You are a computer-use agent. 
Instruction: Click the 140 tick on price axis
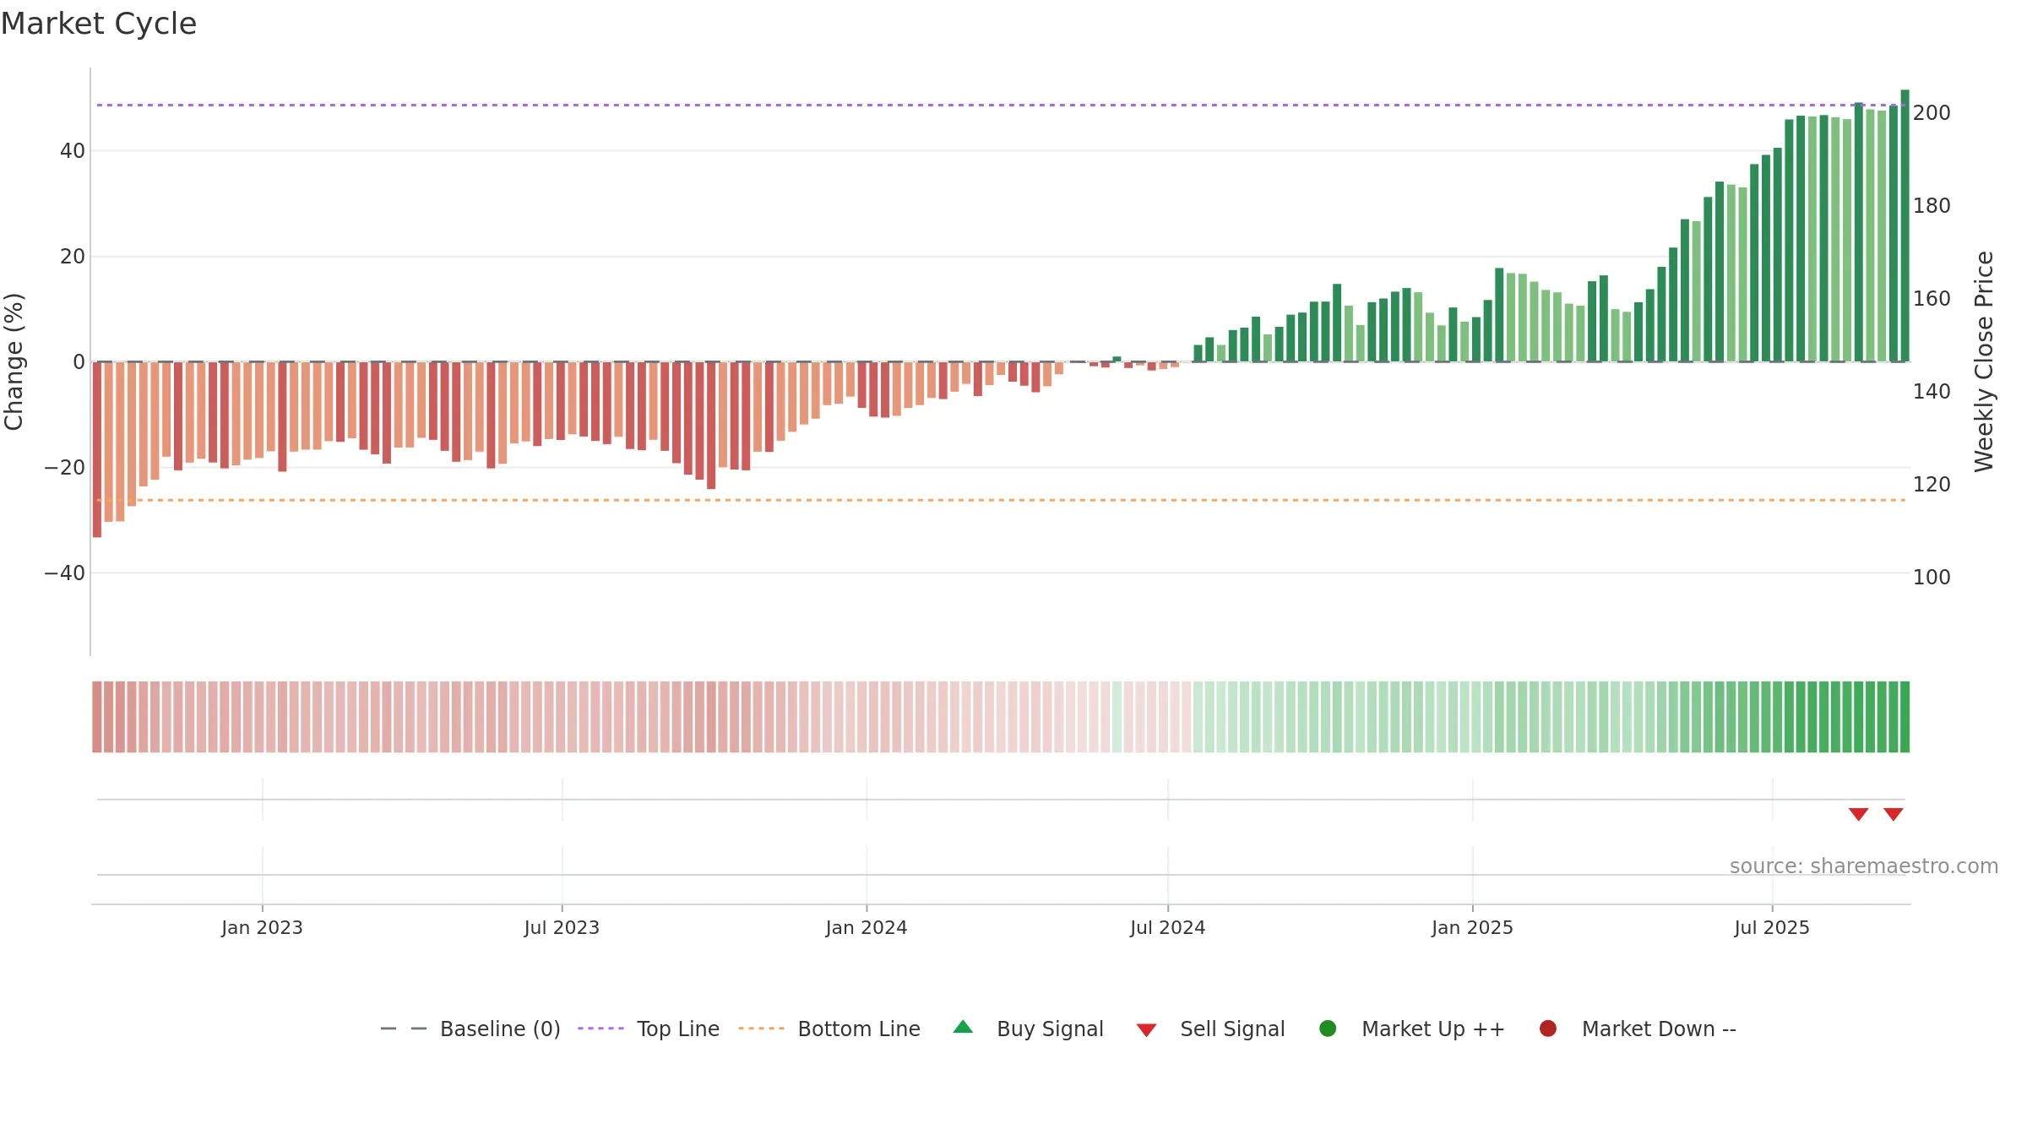point(1932,392)
